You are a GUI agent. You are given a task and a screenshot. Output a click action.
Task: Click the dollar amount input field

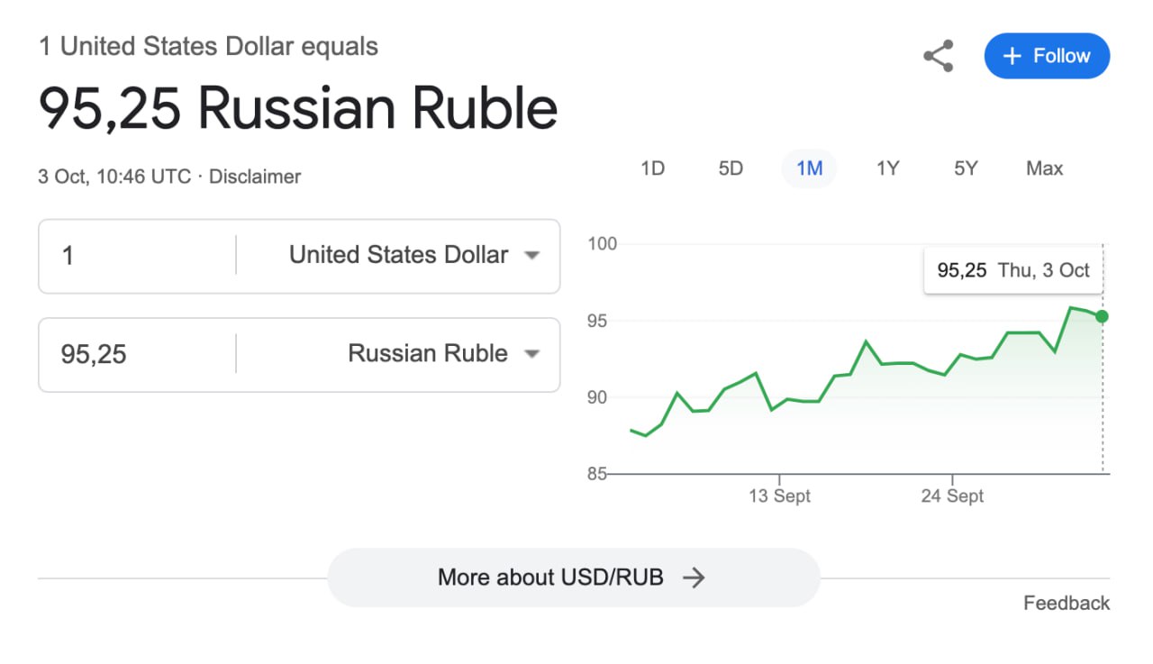[x=137, y=256]
